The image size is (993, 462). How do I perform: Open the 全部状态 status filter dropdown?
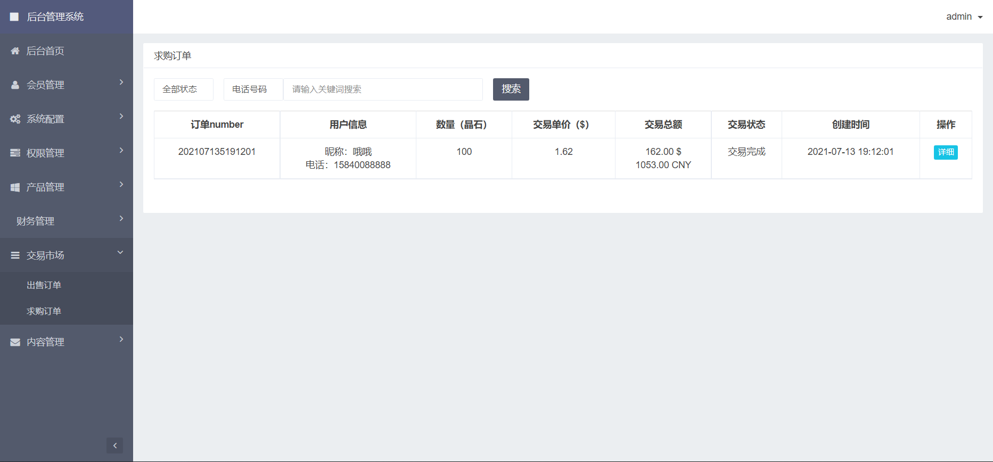tap(184, 89)
